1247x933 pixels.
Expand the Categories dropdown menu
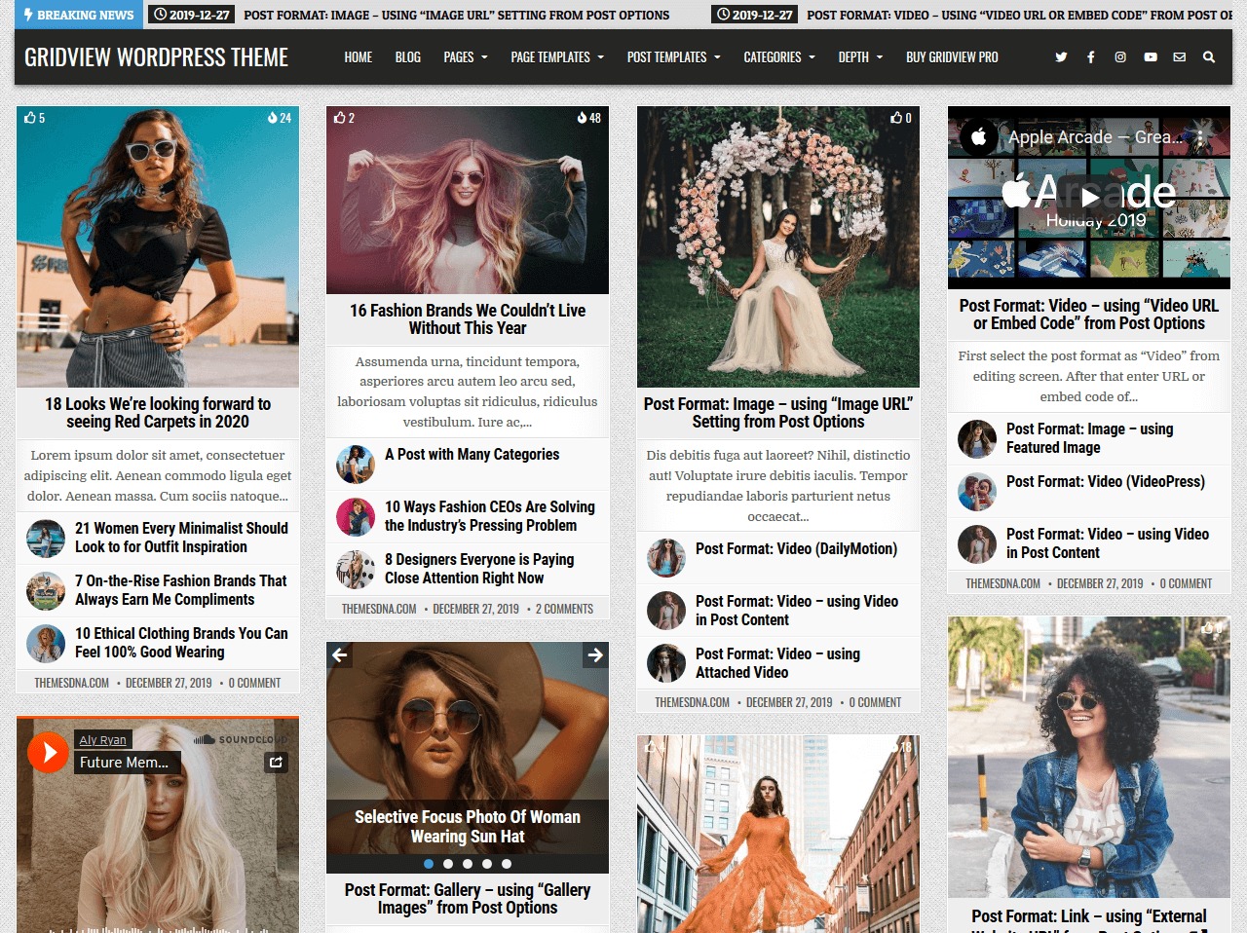pyautogui.click(x=779, y=57)
